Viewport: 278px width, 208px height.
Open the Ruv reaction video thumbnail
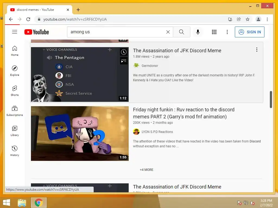pyautogui.click(x=80, y=133)
